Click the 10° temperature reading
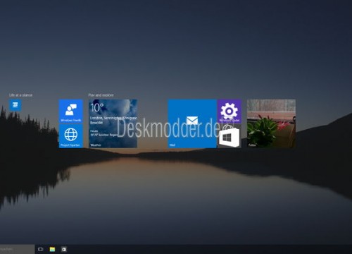 (x=97, y=108)
